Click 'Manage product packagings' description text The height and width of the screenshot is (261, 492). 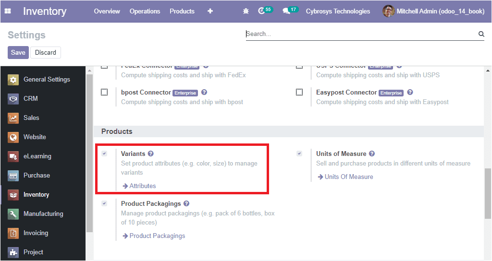197,218
